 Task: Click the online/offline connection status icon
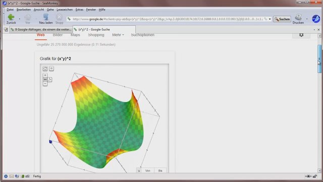pyautogui.click(x=308, y=176)
